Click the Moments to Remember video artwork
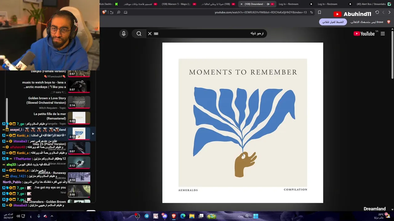Viewport: 394px width, 221px height. click(243, 123)
